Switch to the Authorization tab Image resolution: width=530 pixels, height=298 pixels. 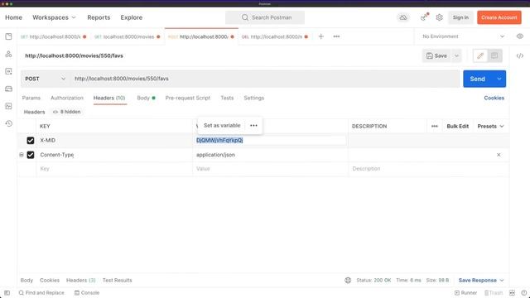67,98
